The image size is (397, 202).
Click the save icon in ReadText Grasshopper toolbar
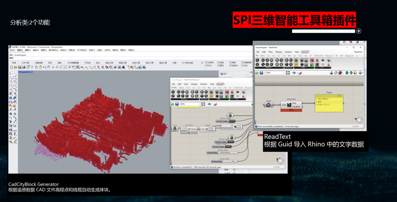click(262, 73)
